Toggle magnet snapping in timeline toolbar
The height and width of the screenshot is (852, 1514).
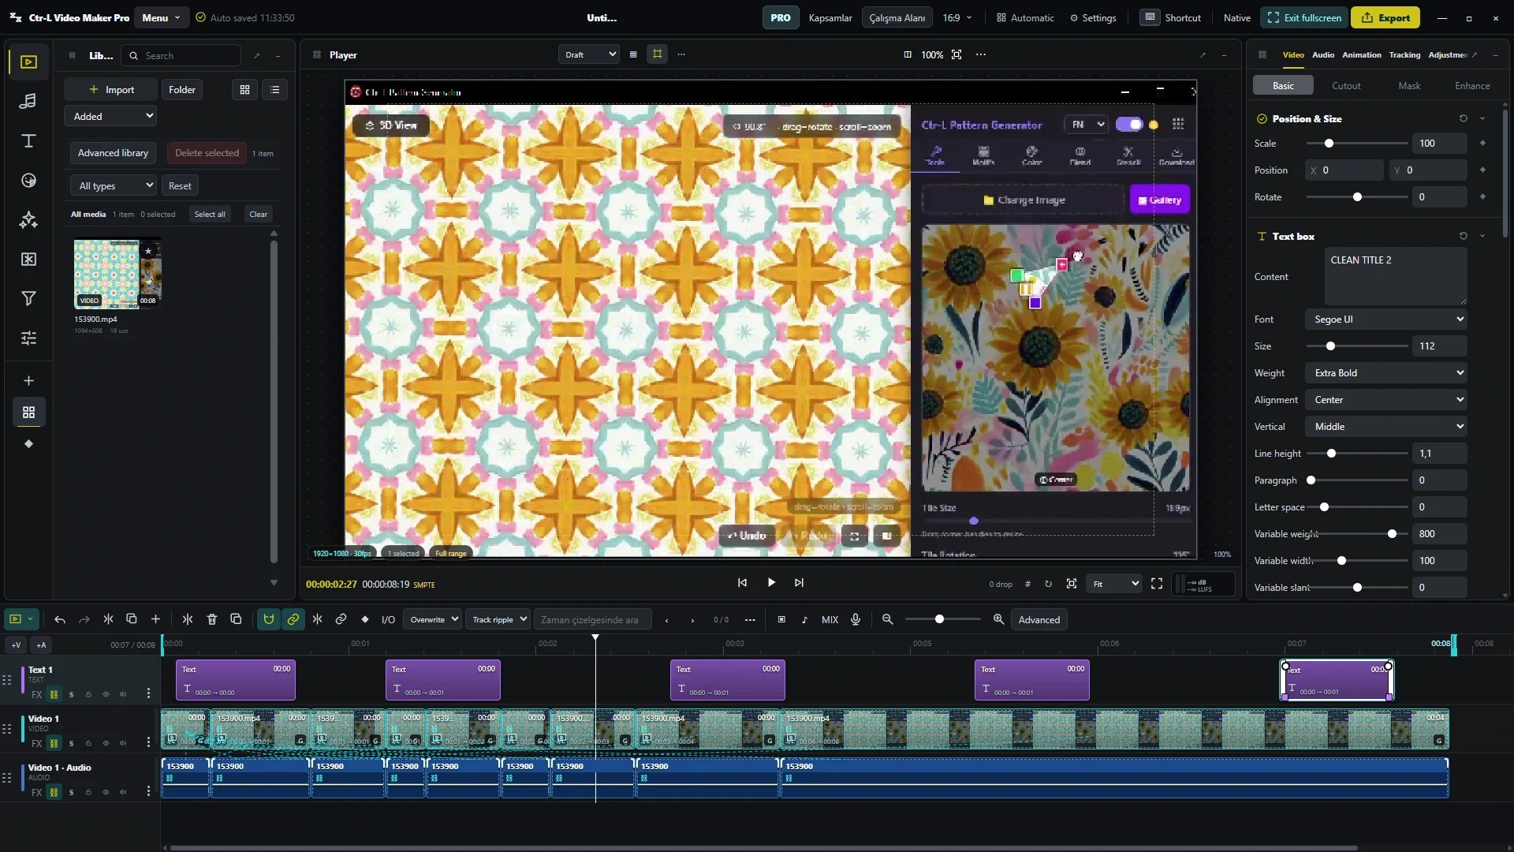pyautogui.click(x=268, y=620)
